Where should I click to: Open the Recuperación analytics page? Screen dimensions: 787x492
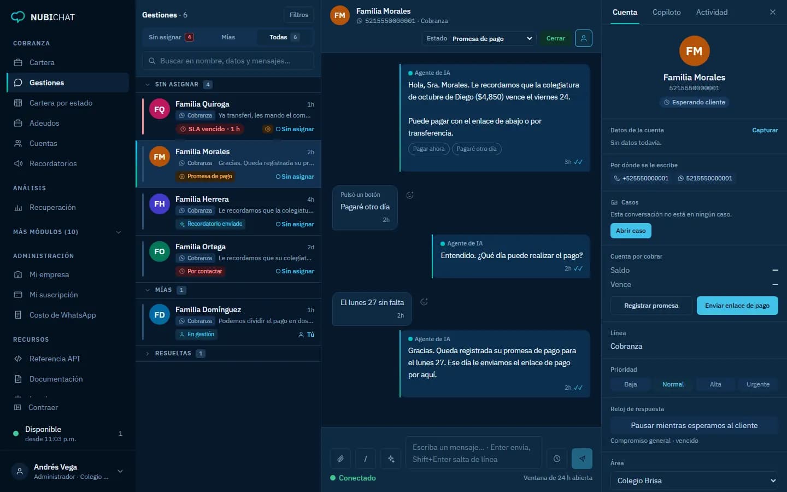(x=68, y=207)
